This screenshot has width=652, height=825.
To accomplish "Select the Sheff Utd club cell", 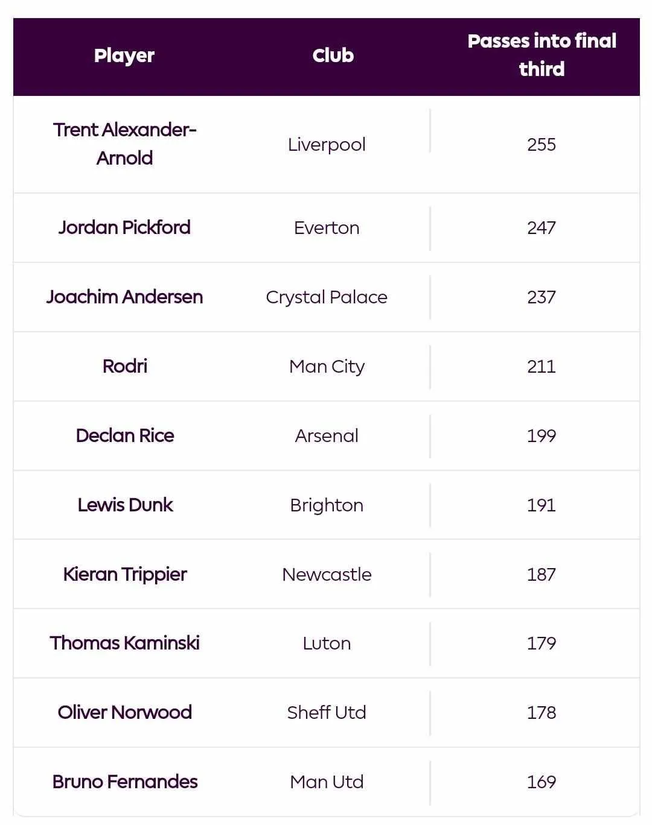I will (327, 713).
